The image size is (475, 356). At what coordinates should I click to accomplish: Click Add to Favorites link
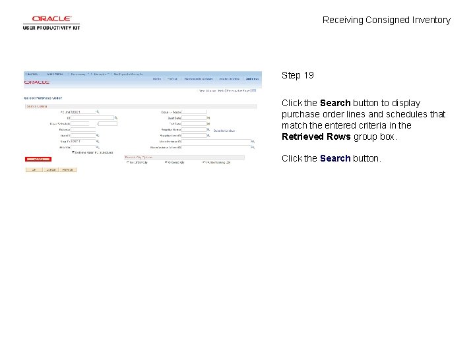[230, 78]
